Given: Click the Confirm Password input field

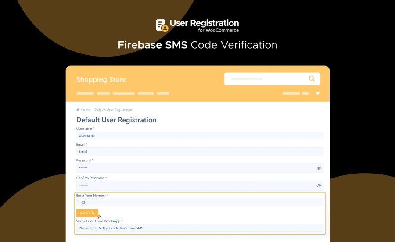Looking at the screenshot, I should coord(195,185).
